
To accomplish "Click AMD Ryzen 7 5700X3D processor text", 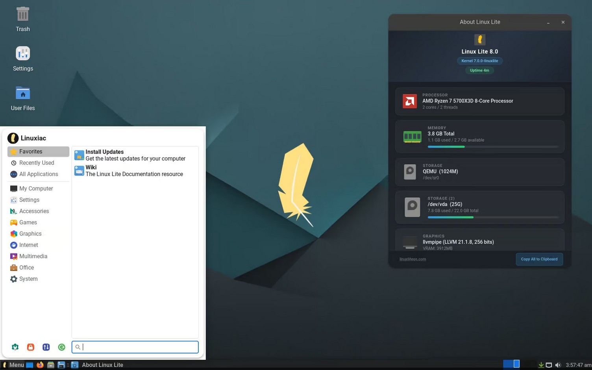I will (x=468, y=101).
